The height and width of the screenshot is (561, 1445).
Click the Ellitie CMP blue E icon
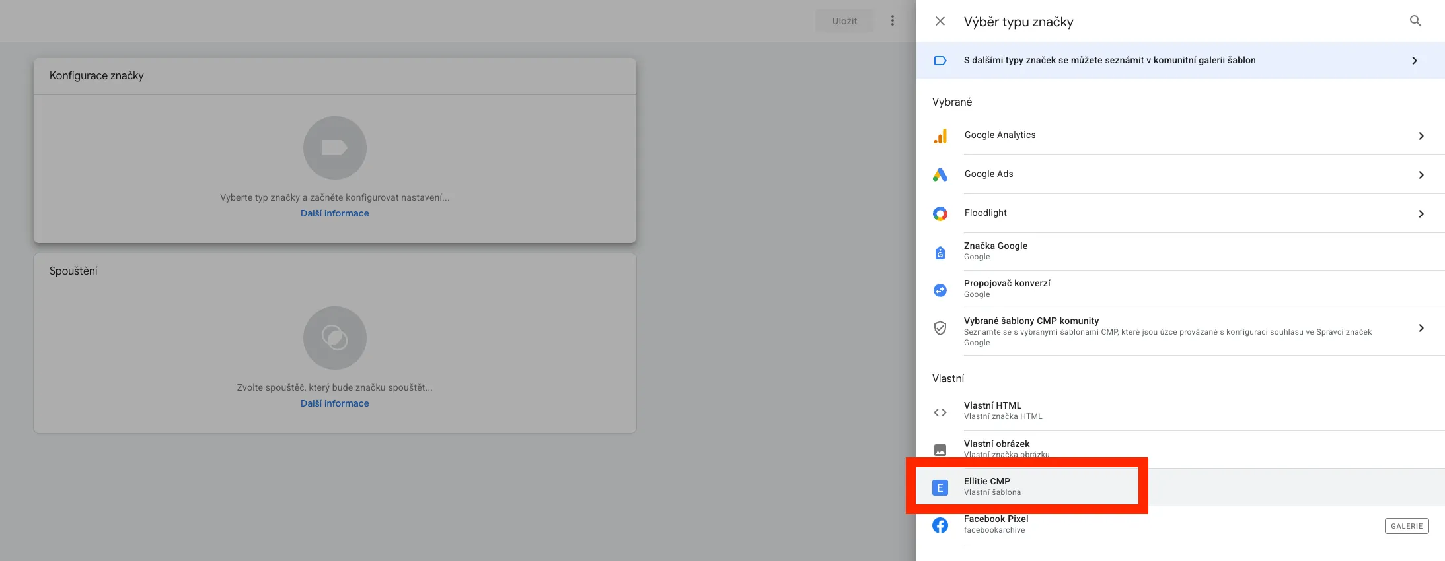940,488
